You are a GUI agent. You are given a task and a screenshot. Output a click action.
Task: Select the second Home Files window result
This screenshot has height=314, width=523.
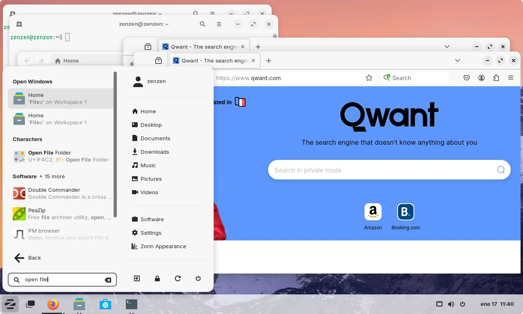60,119
